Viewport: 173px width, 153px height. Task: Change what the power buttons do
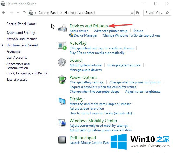coord(135,82)
